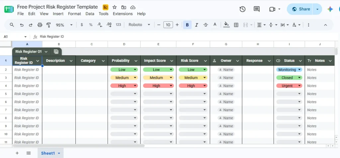Start a Meet call from camera icon
The height and width of the screenshot is (158, 340).
[x=272, y=9]
